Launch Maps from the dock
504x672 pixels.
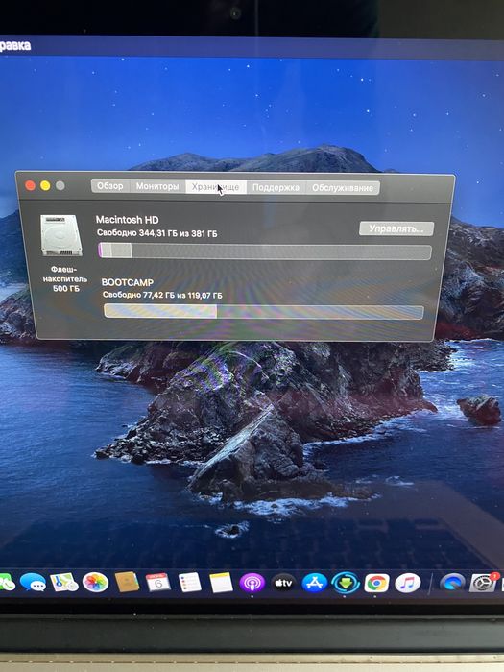click(64, 582)
